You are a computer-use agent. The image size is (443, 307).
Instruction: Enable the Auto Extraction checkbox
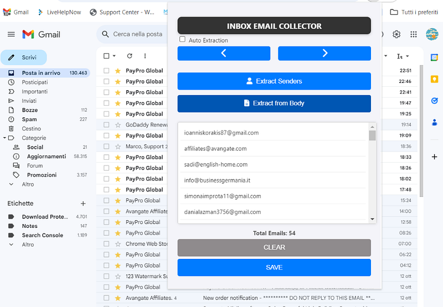pyautogui.click(x=183, y=39)
